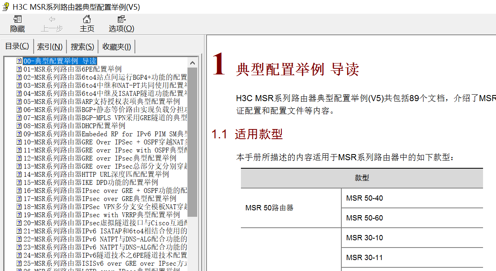The height and width of the screenshot is (271, 496).
Task: Open topic 02 6to4站点间运行BGP4+
Action: click(x=105, y=77)
